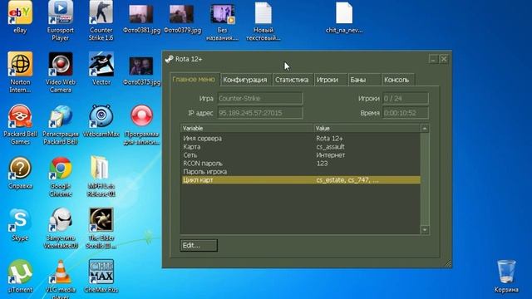Open the eBay desktop shortcut
Image resolution: width=532 pixels, height=299 pixels.
pyautogui.click(x=20, y=17)
